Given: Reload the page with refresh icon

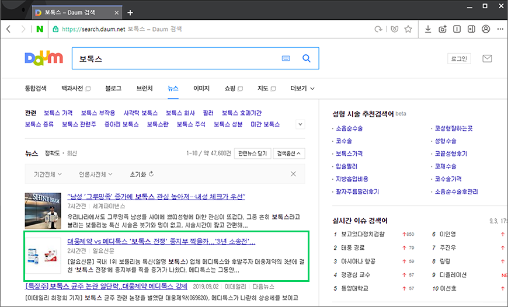Looking at the screenshot, I should point(378,29).
